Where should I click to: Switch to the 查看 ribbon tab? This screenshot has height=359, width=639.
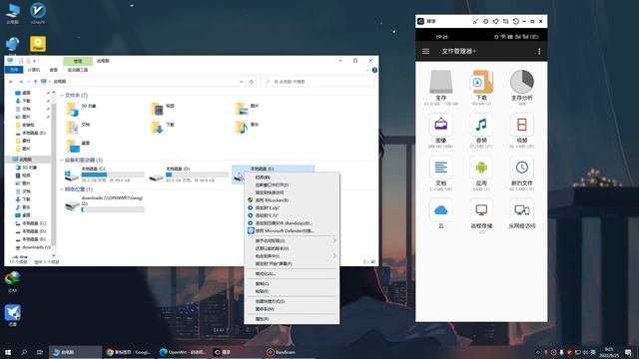click(53, 70)
